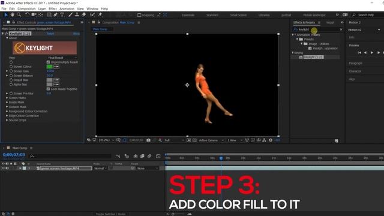
Task: Open the viewer resolution dropdown Full
Action: tap(174, 140)
